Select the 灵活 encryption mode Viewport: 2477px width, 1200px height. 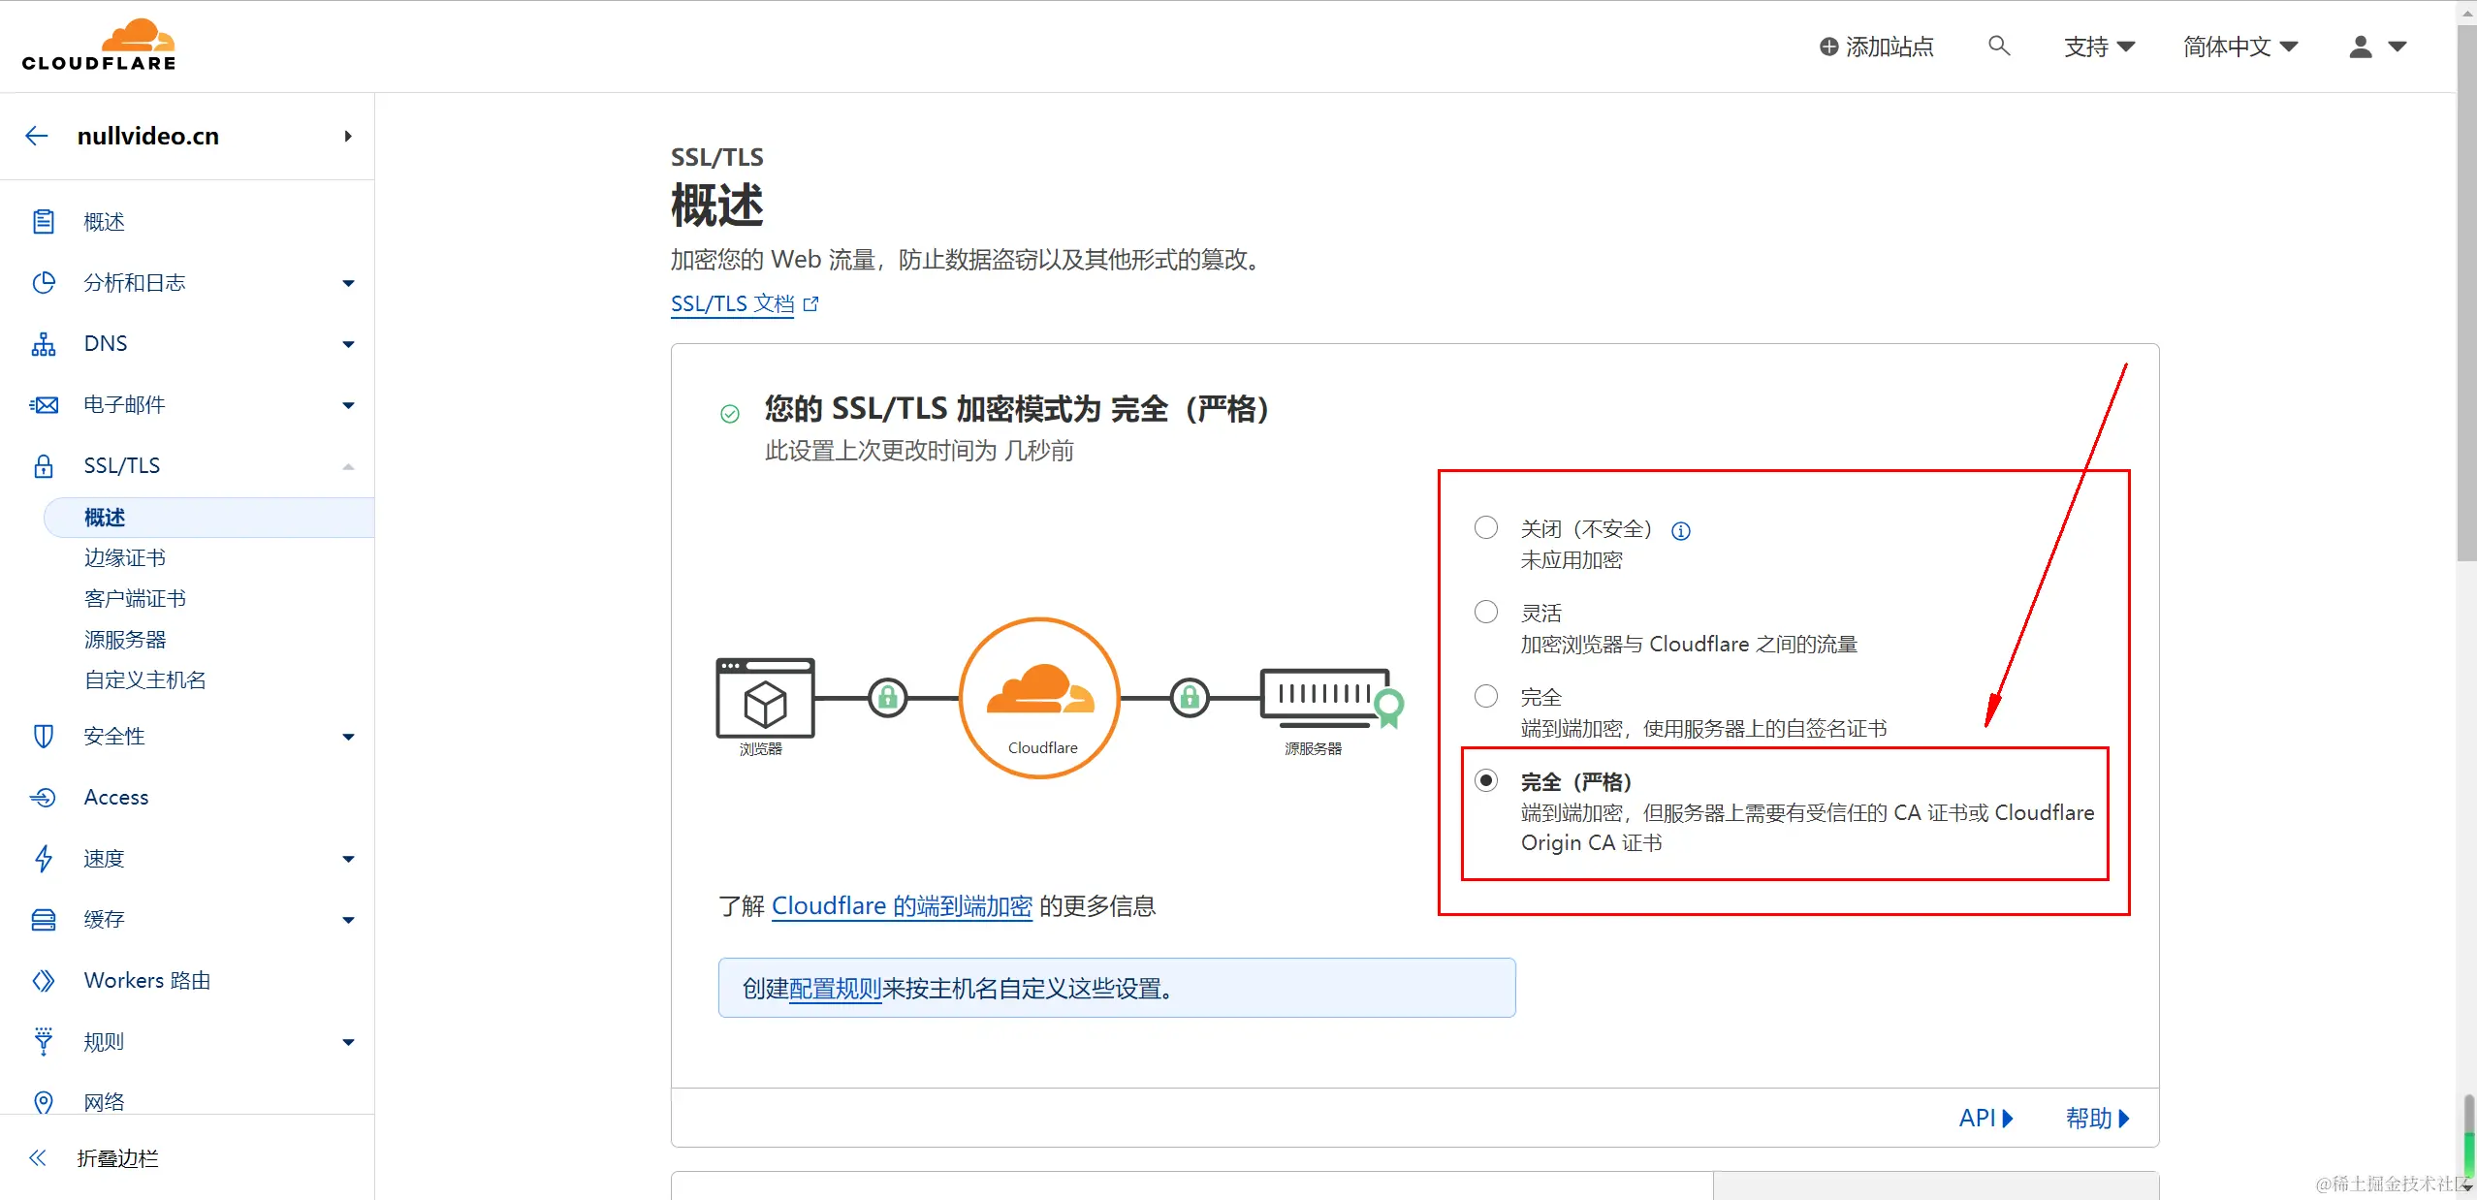pos(1485,613)
